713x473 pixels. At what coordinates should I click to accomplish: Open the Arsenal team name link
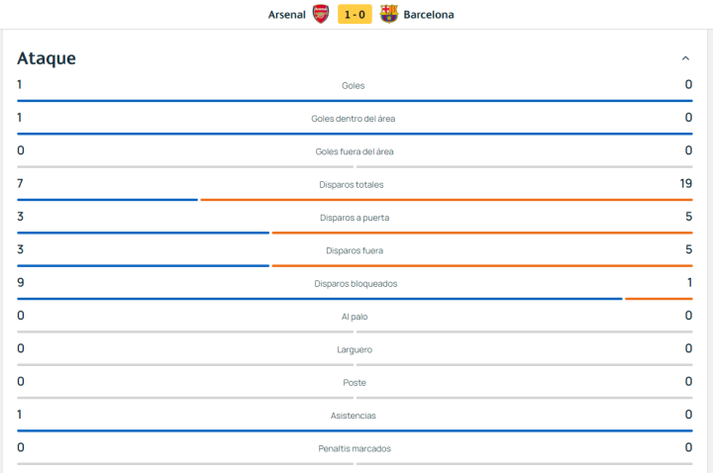click(x=286, y=15)
